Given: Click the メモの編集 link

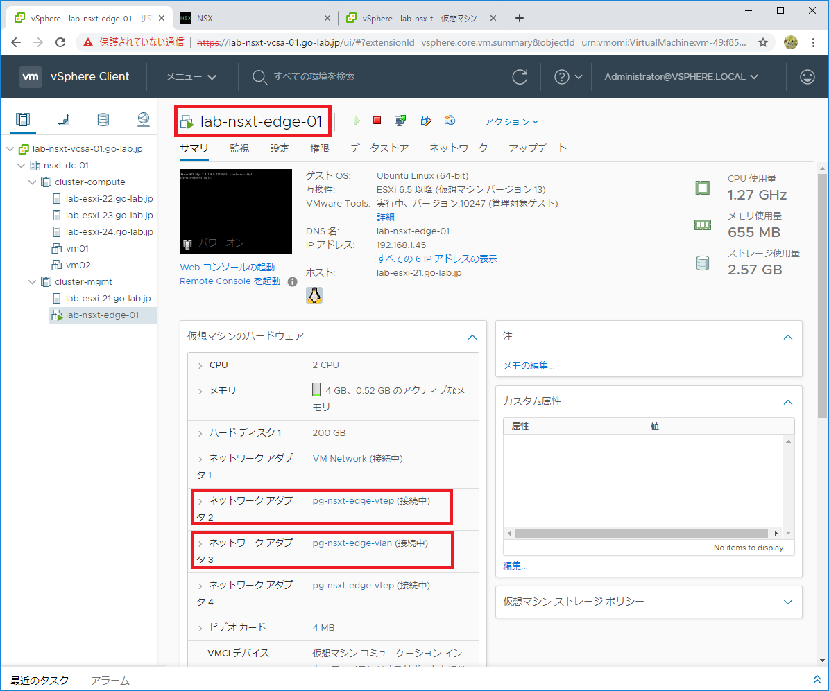Looking at the screenshot, I should coord(529,365).
